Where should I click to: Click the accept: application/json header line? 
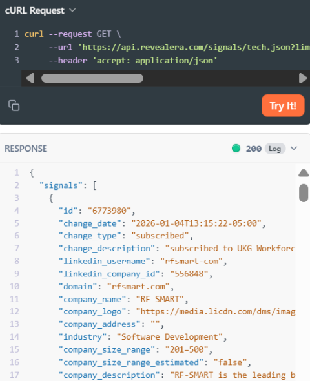133,61
